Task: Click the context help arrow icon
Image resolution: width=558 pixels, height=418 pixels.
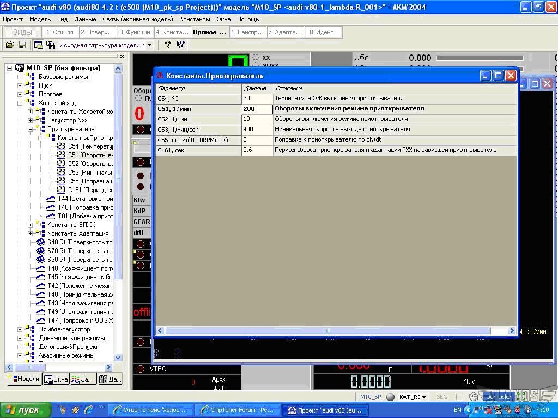Action: 180,45
